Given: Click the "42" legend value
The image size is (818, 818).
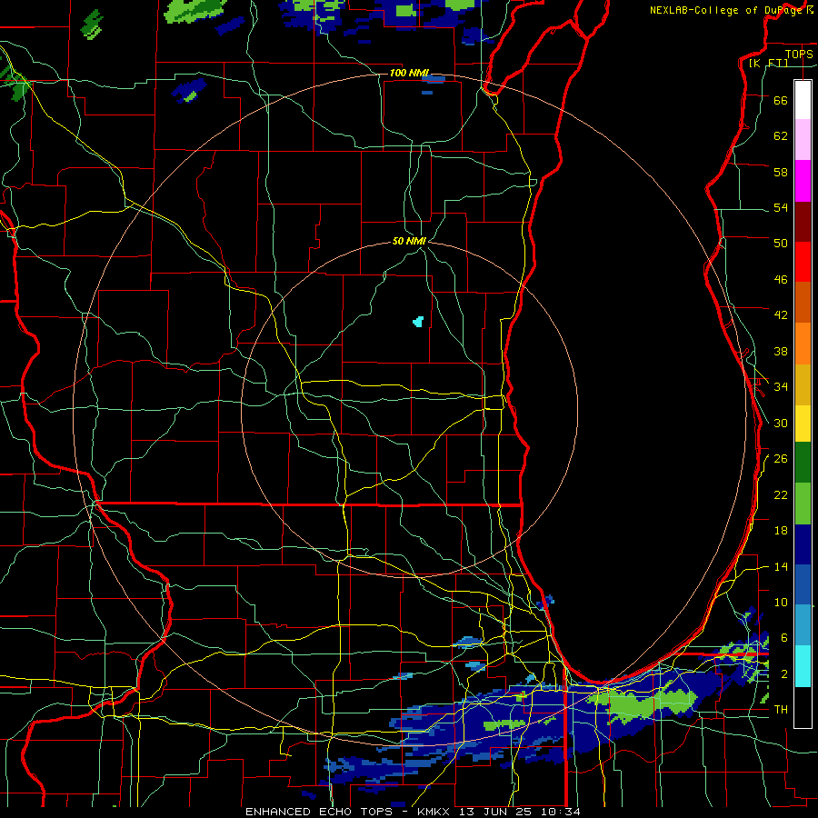Looking at the screenshot, I should (x=781, y=315).
